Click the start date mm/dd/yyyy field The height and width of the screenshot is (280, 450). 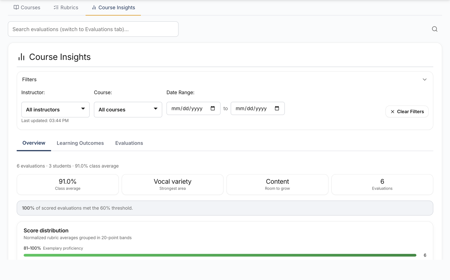pos(193,108)
